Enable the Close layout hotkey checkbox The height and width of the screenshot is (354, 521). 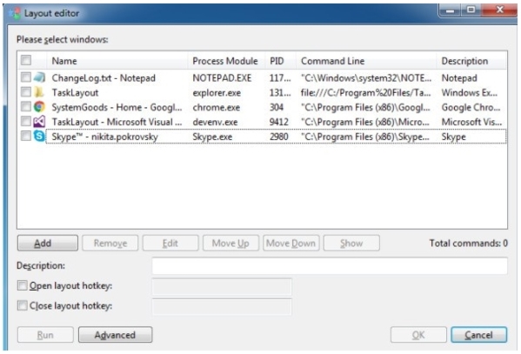(x=23, y=305)
